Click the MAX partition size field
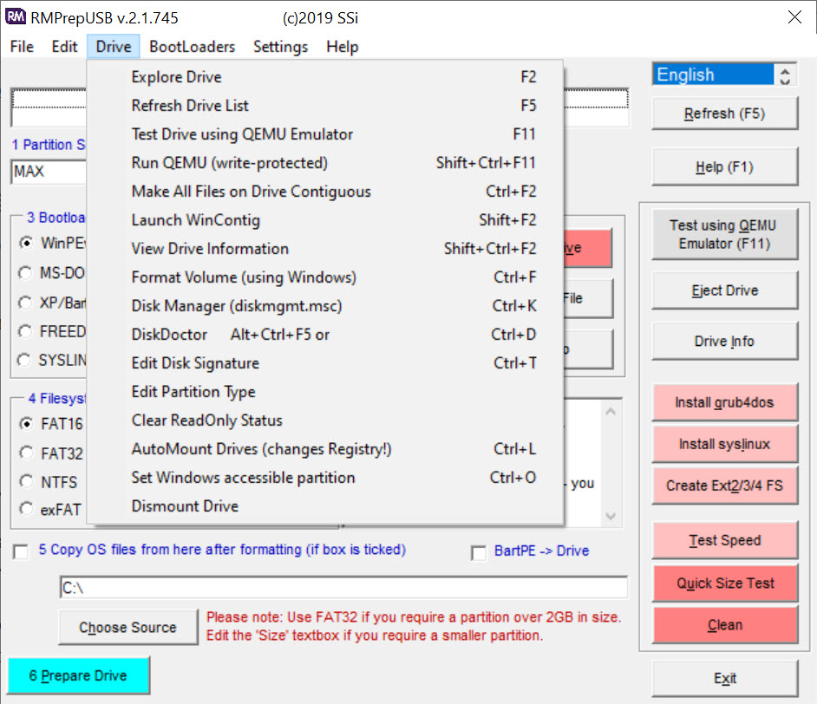The height and width of the screenshot is (704, 817). coord(49,172)
